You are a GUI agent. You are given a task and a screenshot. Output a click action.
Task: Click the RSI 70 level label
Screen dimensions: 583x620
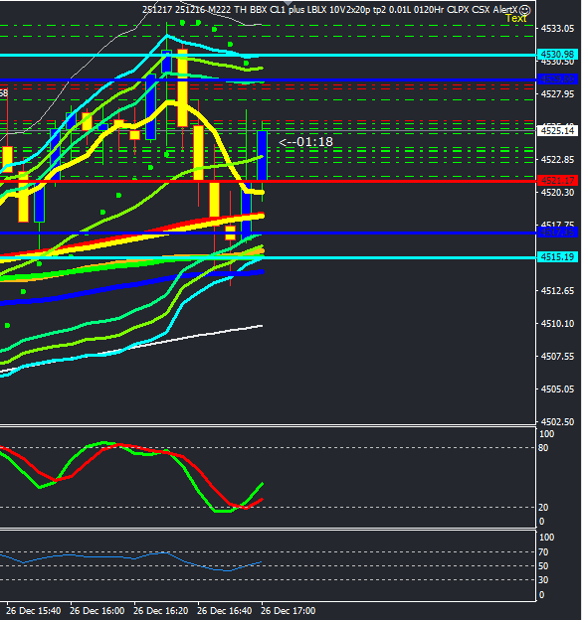(543, 552)
